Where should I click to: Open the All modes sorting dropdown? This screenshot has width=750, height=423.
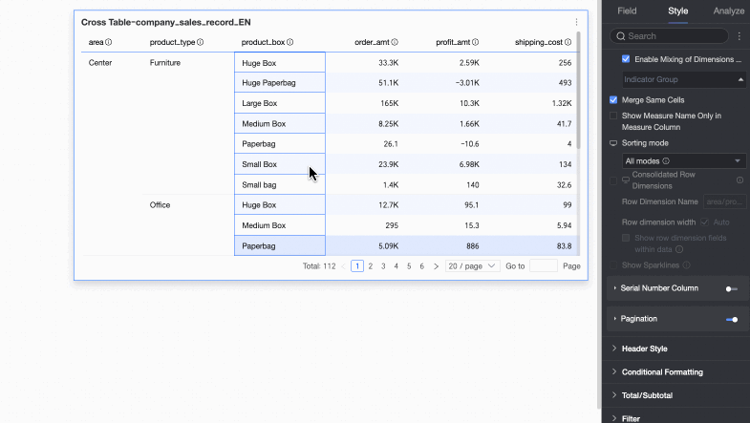pos(684,161)
